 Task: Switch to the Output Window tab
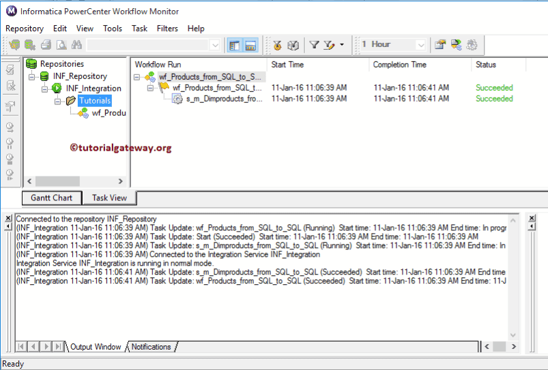pyautogui.click(x=96, y=347)
